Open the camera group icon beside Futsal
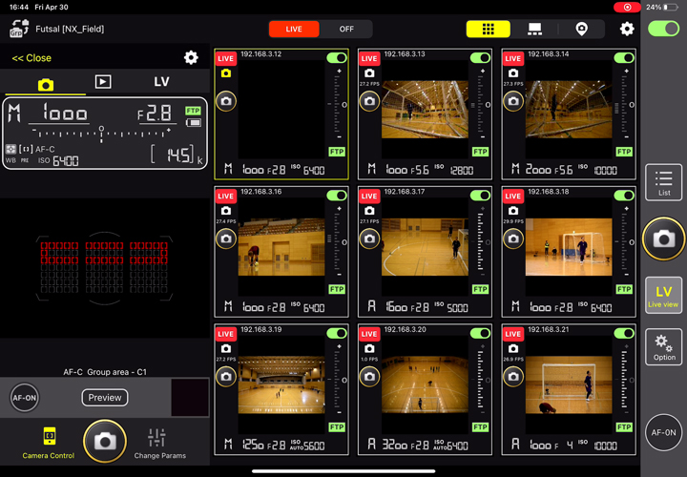Viewport: 687px width, 477px height. [x=19, y=29]
